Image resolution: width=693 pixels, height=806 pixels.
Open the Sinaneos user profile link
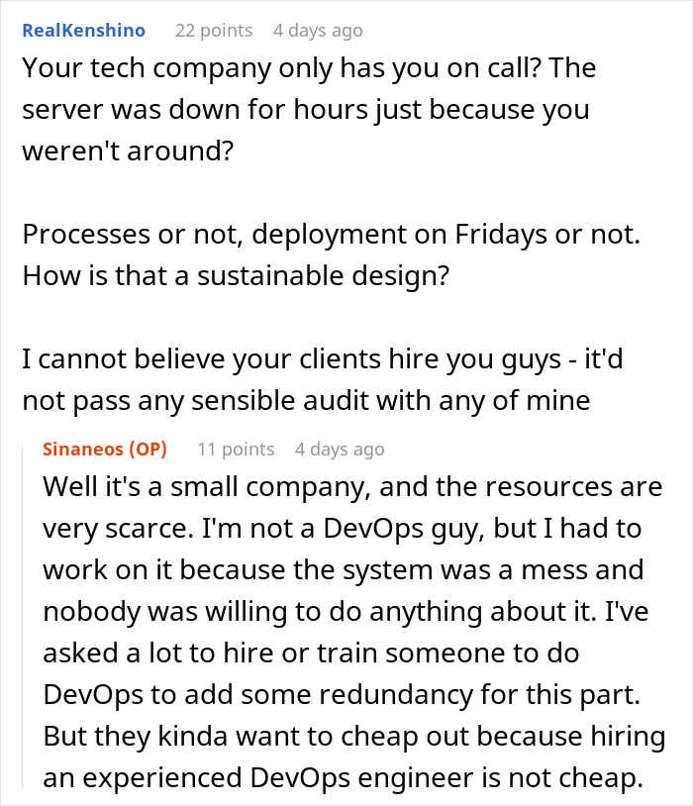point(81,450)
